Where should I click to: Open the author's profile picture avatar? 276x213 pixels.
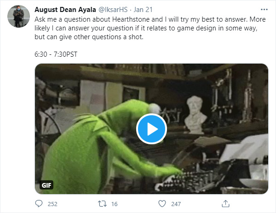(x=17, y=17)
